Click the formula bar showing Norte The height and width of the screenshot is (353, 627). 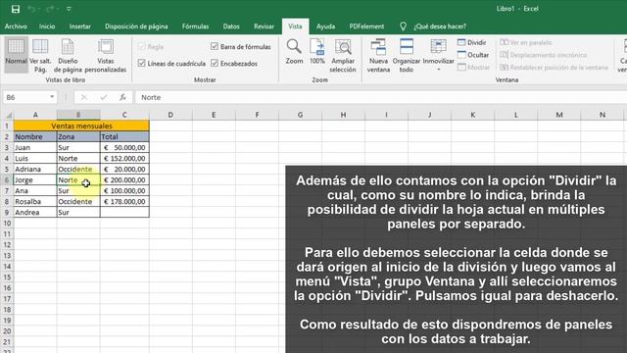pyautogui.click(x=380, y=97)
